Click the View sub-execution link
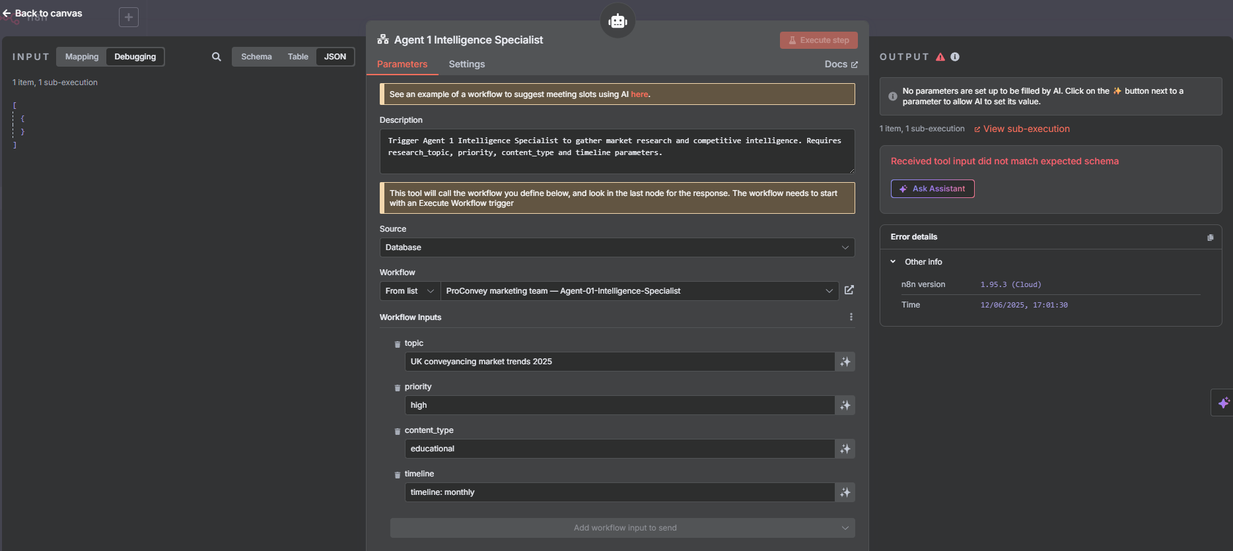The image size is (1233, 551). click(1022, 129)
